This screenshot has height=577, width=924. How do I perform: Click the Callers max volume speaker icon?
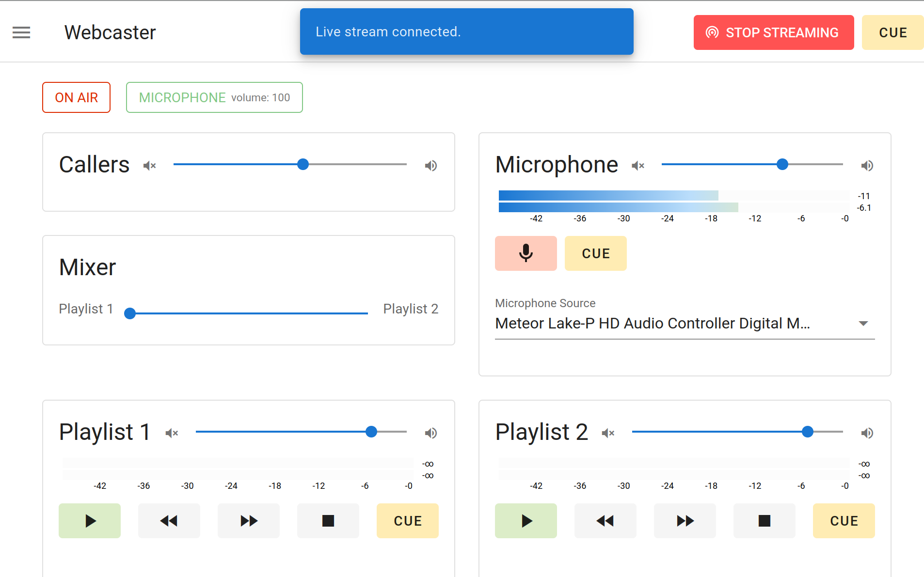pos(431,166)
